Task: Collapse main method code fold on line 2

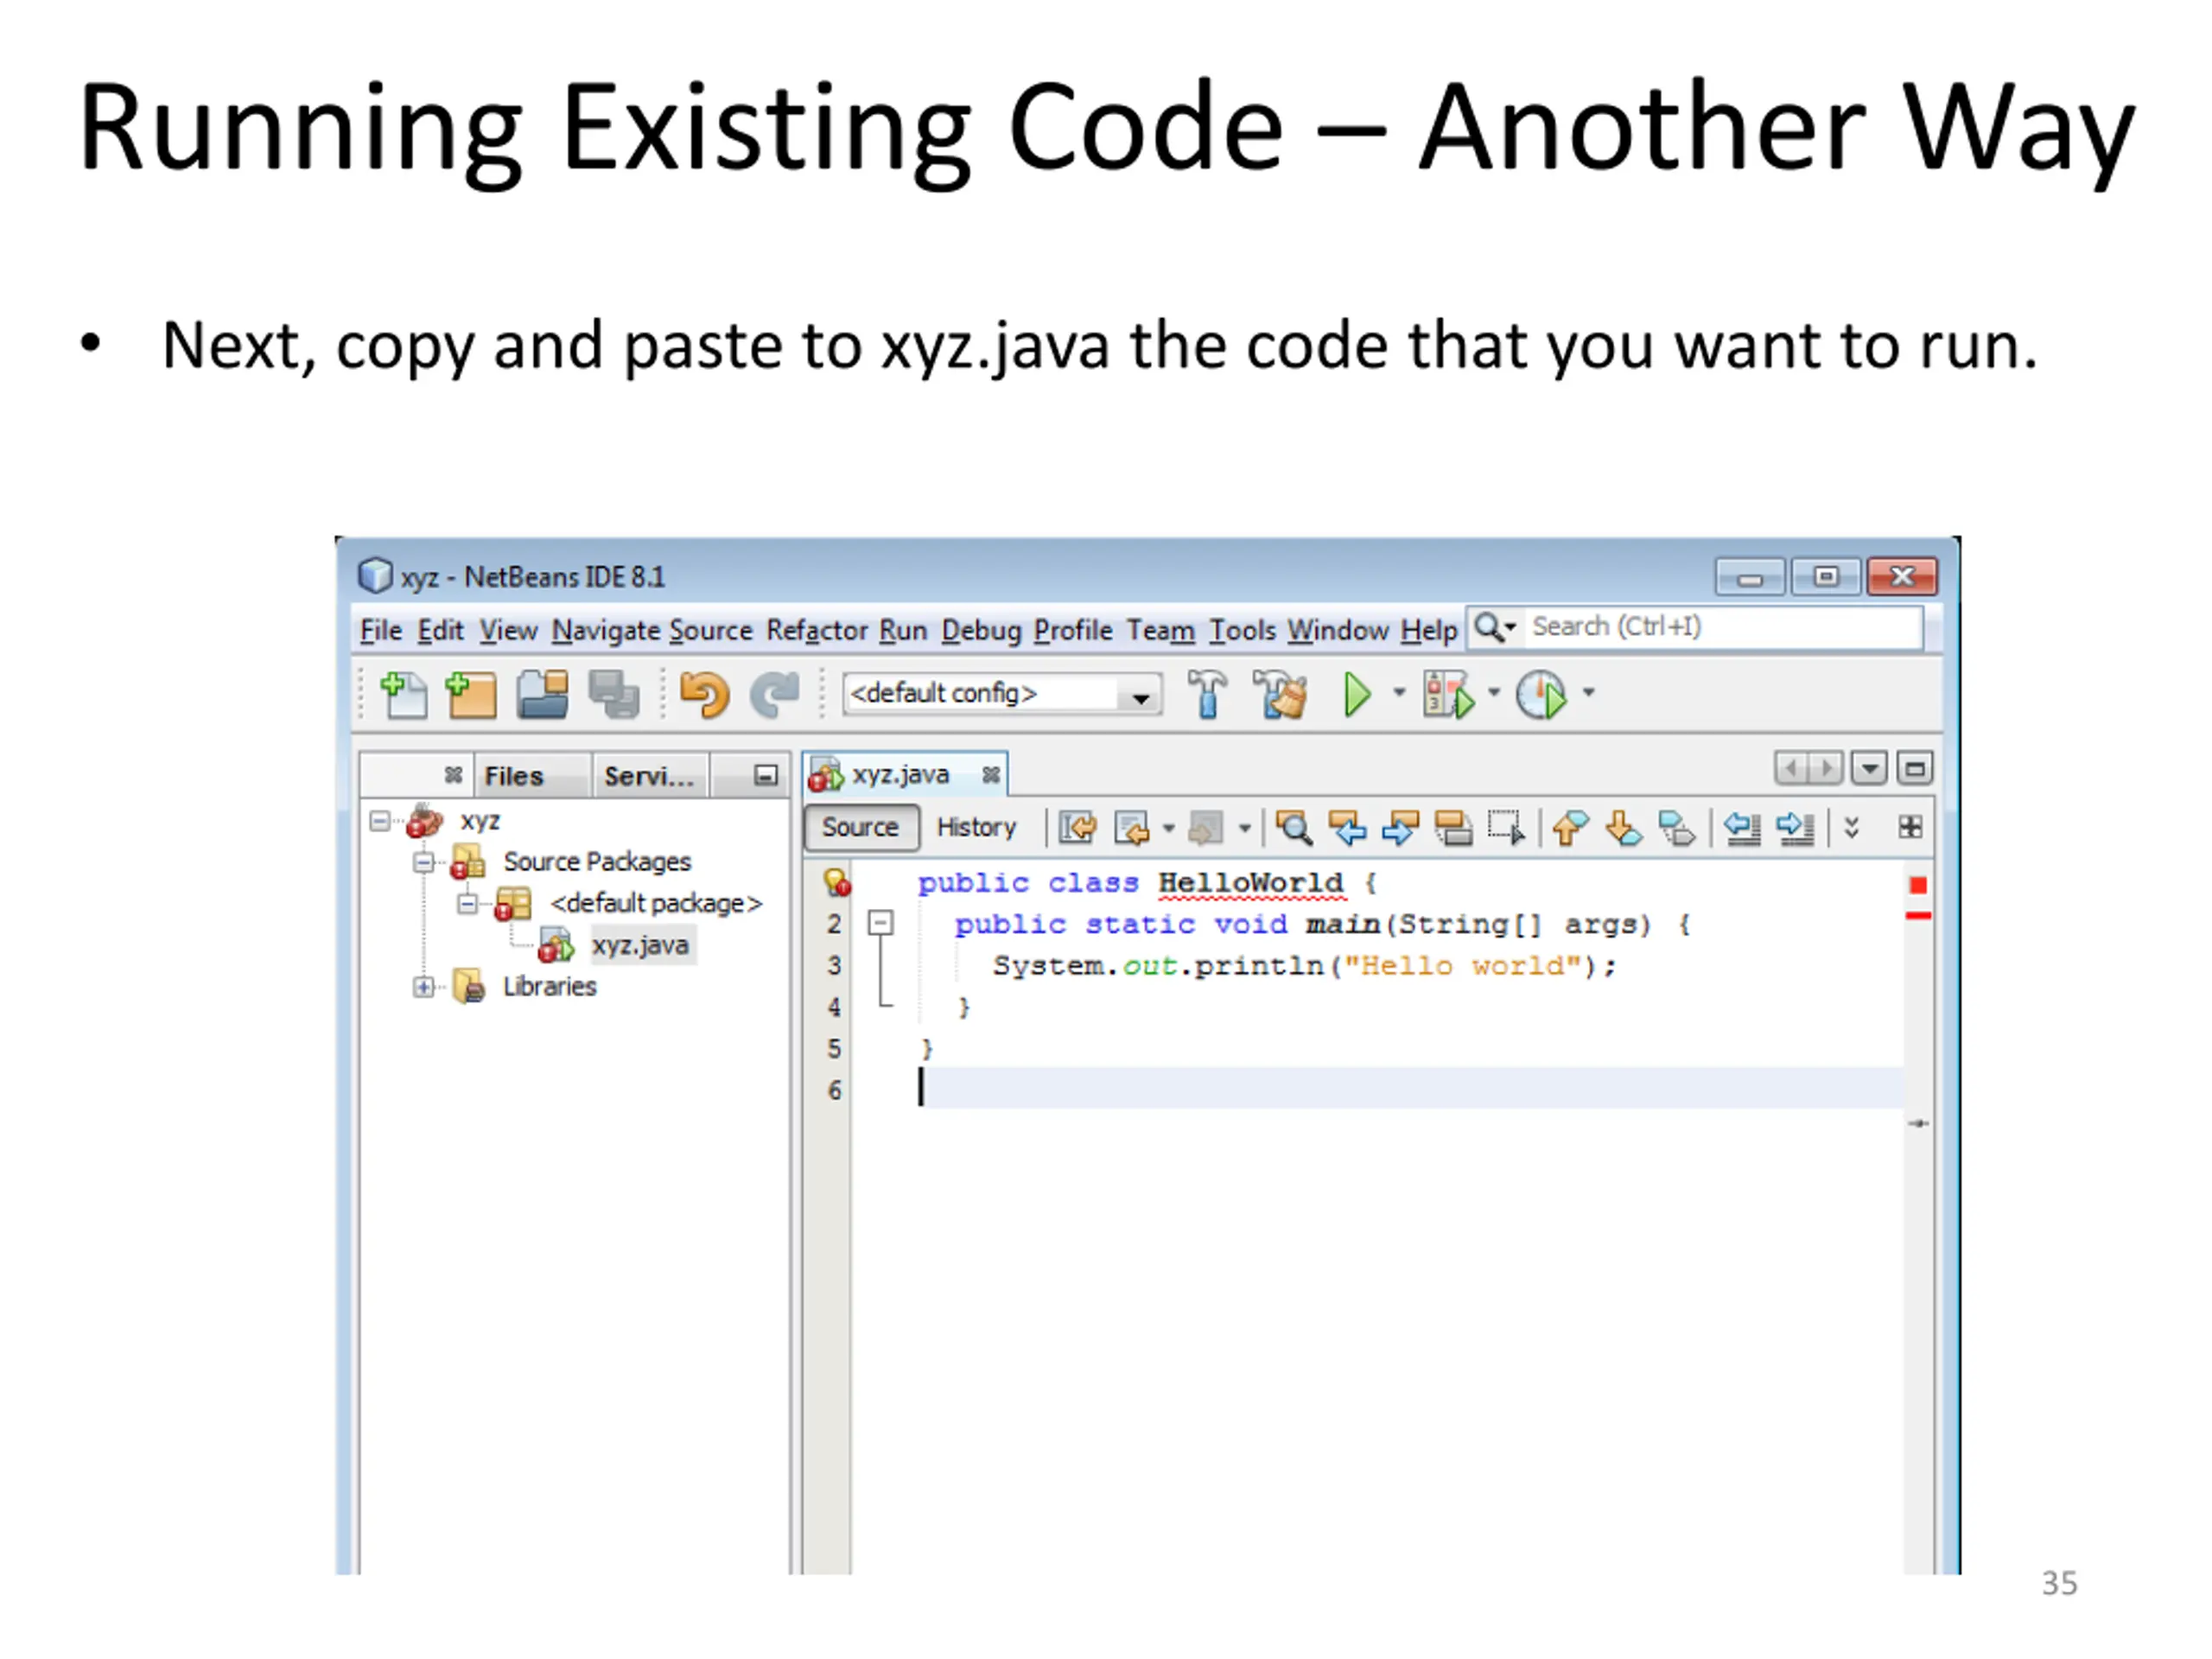Action: (880, 922)
